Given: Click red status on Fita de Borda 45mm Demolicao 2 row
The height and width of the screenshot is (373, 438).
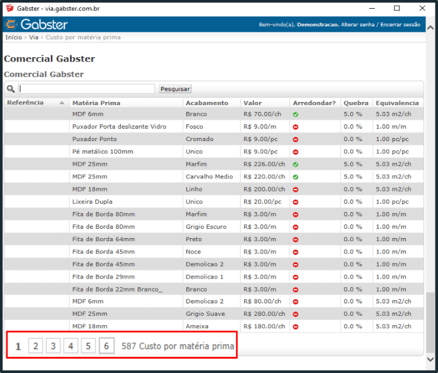Looking at the screenshot, I should 296,264.
